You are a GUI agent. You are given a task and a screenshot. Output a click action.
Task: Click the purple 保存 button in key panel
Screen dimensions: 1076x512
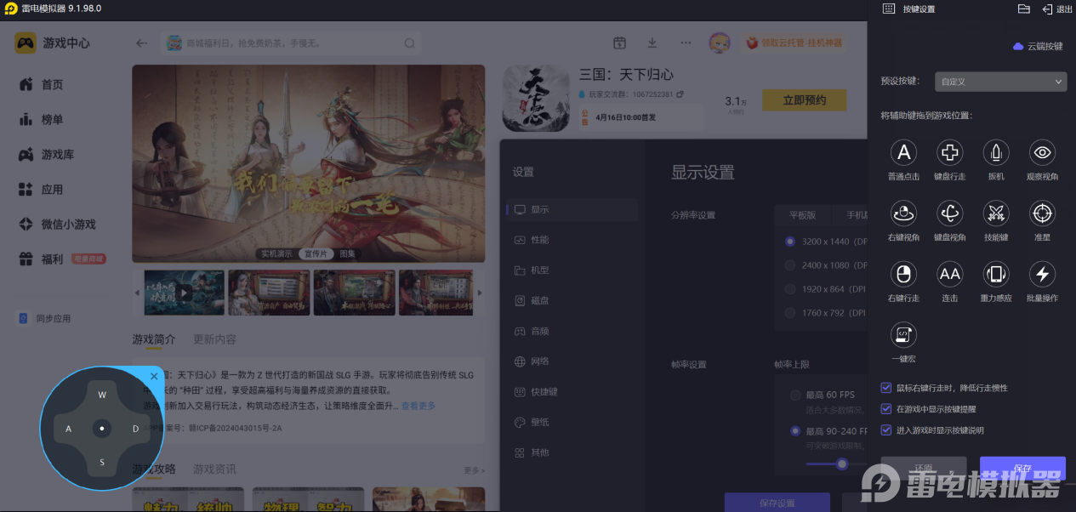[1022, 469]
